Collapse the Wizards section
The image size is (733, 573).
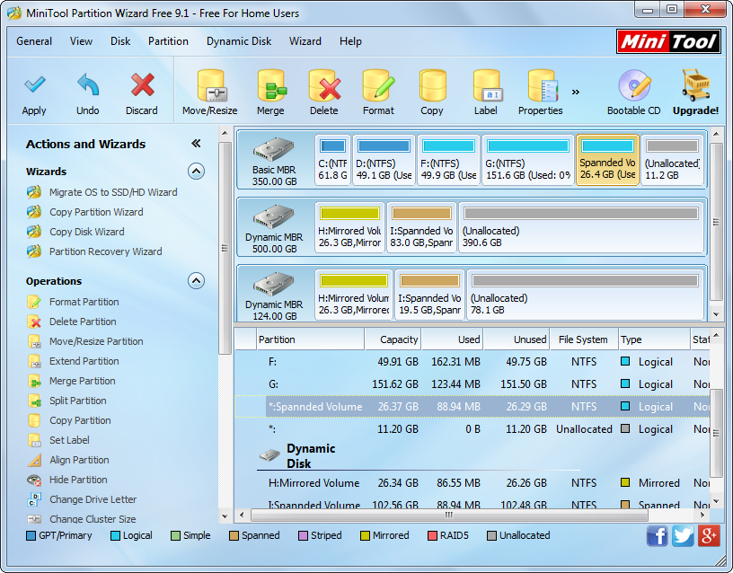(197, 172)
